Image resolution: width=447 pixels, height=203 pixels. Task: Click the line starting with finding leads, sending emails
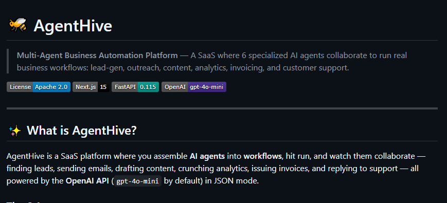(212, 169)
